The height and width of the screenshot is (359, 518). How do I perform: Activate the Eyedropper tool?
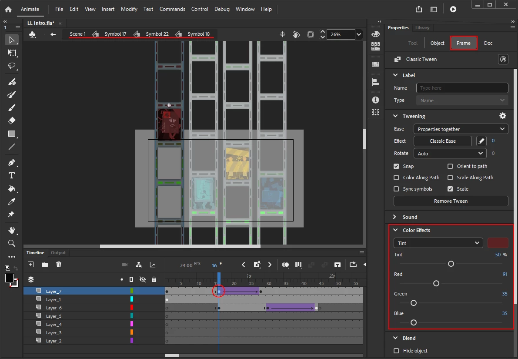[12, 201]
